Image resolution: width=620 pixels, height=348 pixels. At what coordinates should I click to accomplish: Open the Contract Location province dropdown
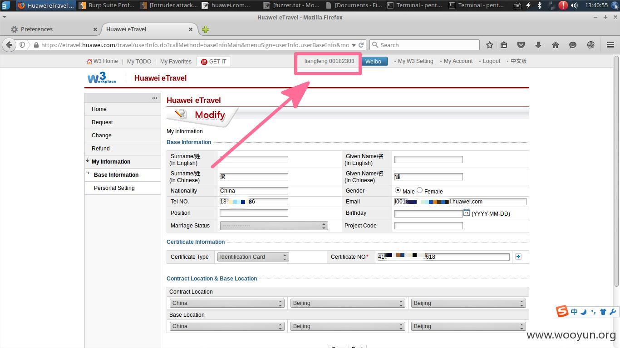point(348,303)
